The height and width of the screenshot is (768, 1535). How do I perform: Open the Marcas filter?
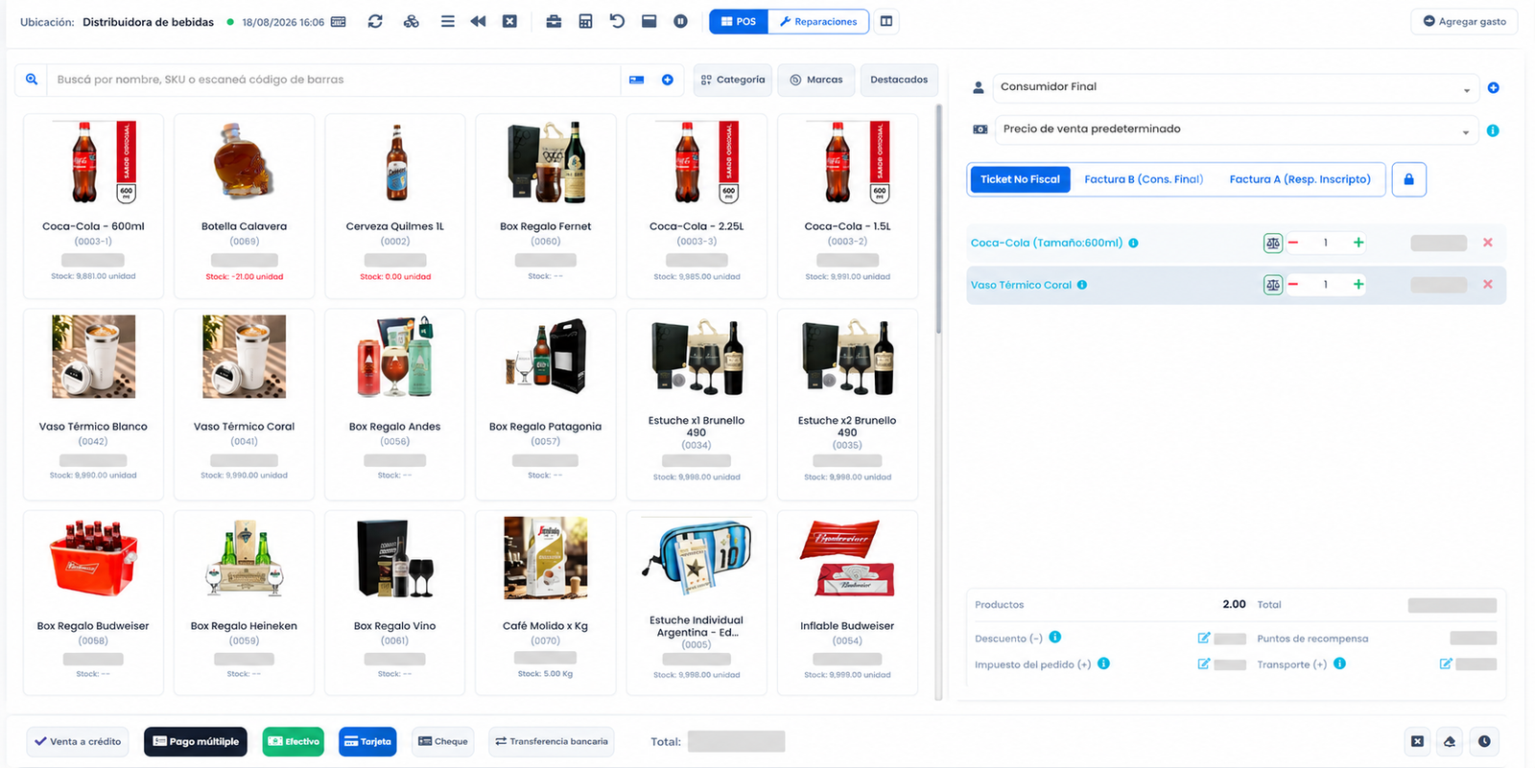(x=816, y=80)
